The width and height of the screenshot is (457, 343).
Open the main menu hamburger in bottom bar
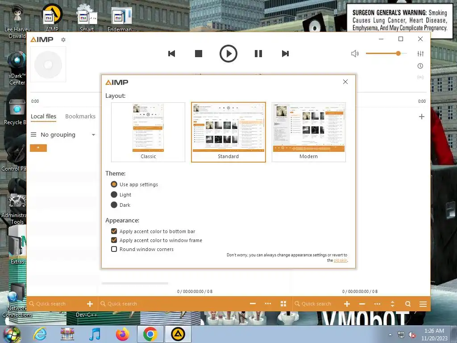[x=423, y=304]
